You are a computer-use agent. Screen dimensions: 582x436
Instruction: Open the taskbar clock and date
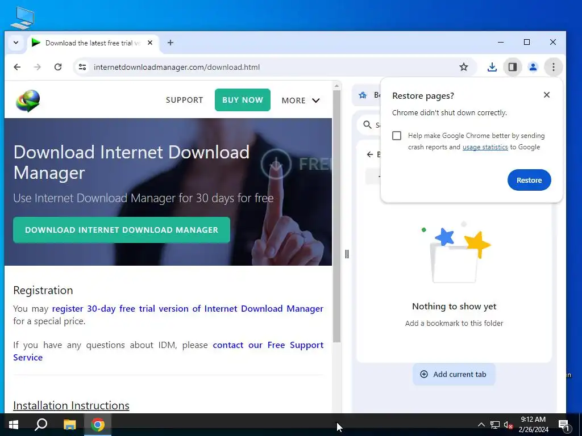point(533,425)
